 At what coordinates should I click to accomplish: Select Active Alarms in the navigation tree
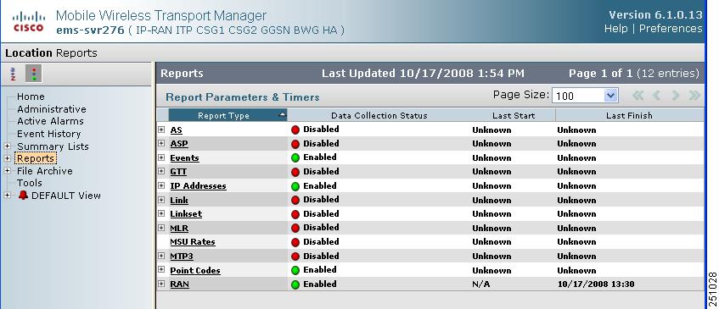coord(50,121)
